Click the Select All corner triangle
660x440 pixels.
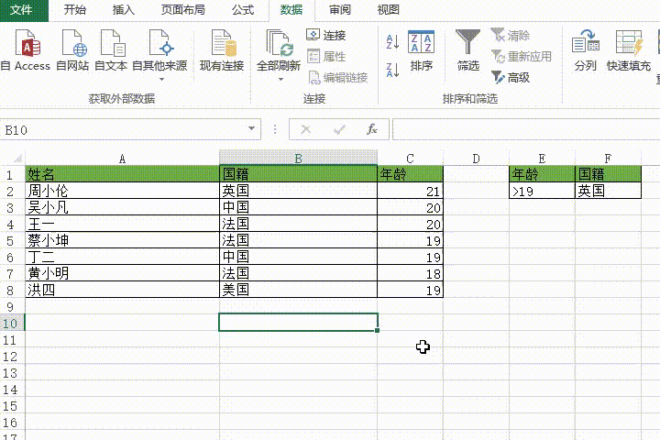tap(17, 159)
